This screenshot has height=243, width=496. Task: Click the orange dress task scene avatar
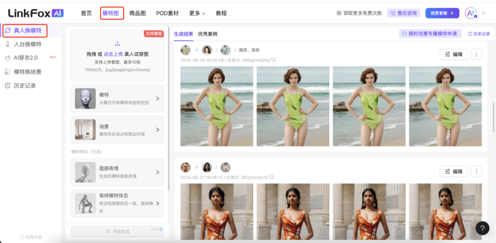click(226, 167)
